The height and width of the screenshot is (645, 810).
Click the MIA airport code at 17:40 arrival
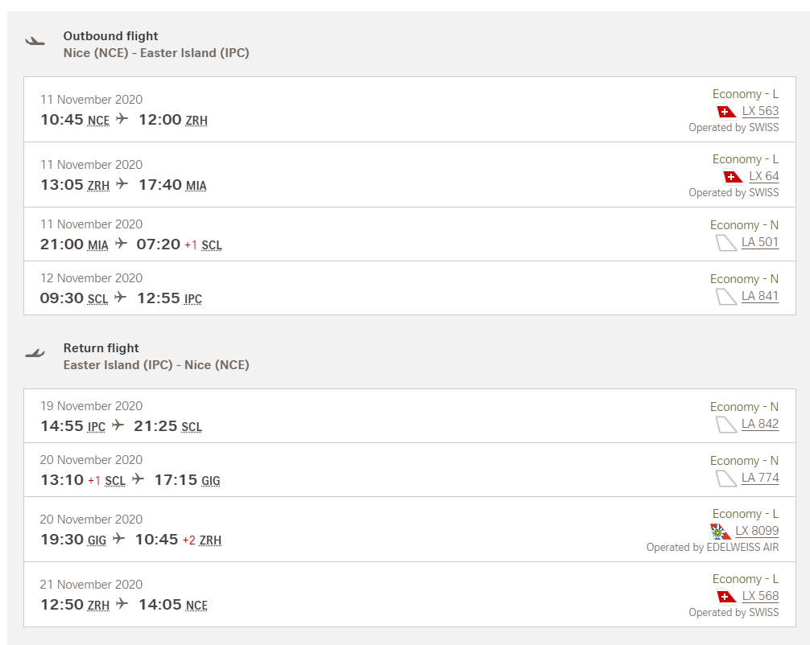tap(196, 186)
